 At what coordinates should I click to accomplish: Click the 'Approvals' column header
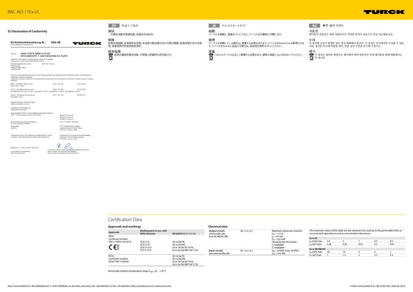[114, 232]
